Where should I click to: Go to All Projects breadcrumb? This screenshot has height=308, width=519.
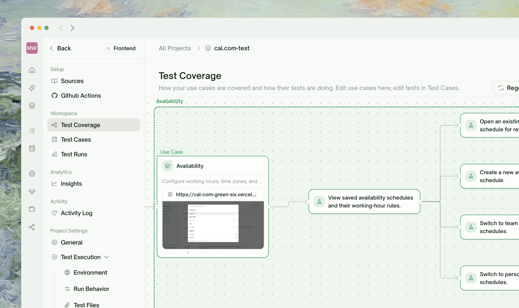[x=175, y=48]
